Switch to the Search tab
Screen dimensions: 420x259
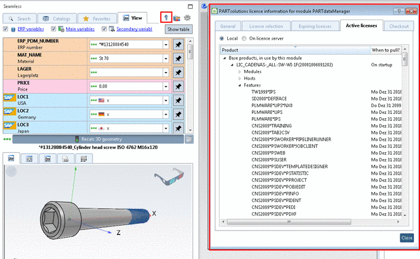point(20,18)
